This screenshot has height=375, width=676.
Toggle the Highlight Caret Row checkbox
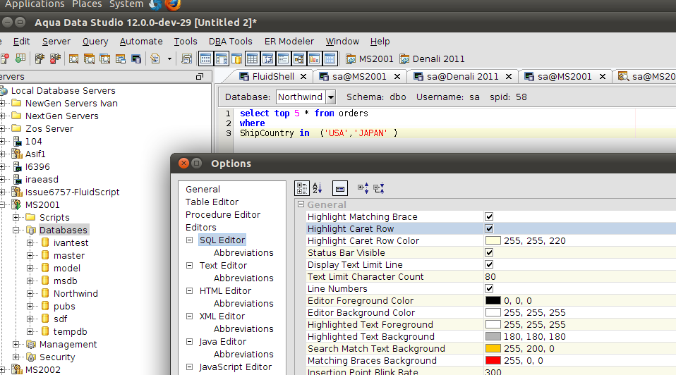click(489, 228)
